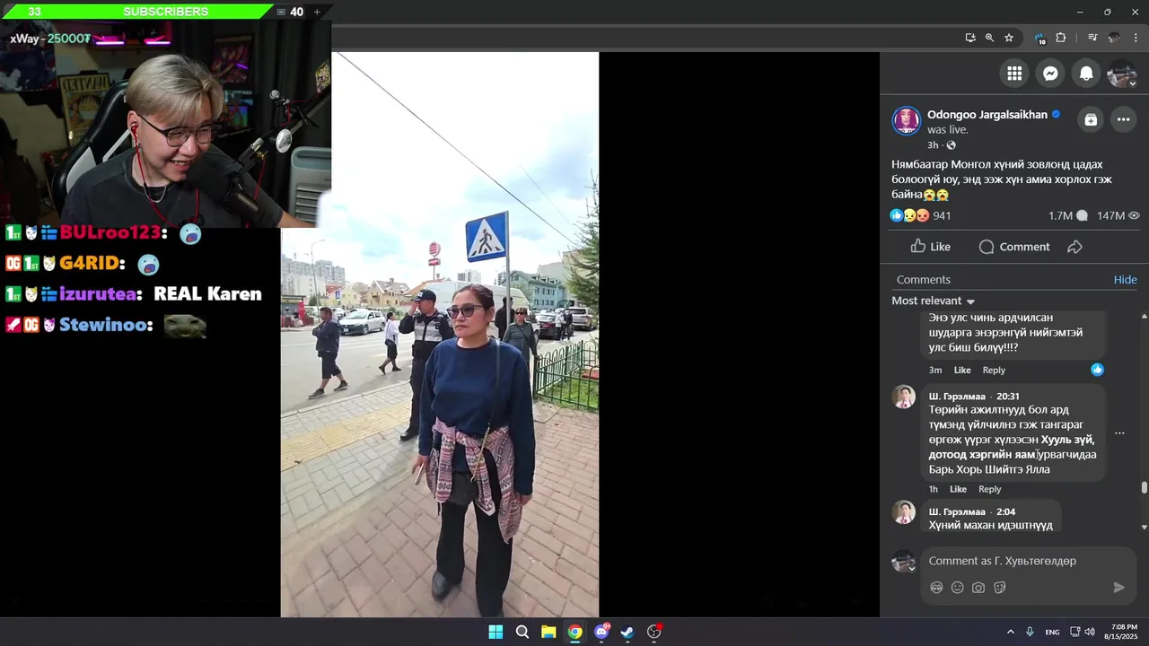Open the volume control in system tray
The width and height of the screenshot is (1149, 646).
(x=1090, y=632)
